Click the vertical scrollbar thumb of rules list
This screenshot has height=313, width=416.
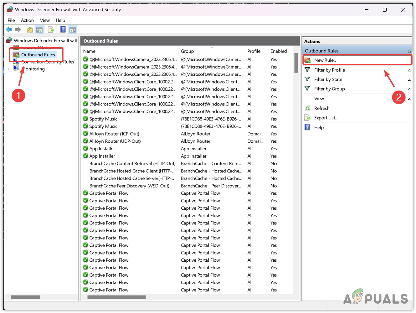296,63
